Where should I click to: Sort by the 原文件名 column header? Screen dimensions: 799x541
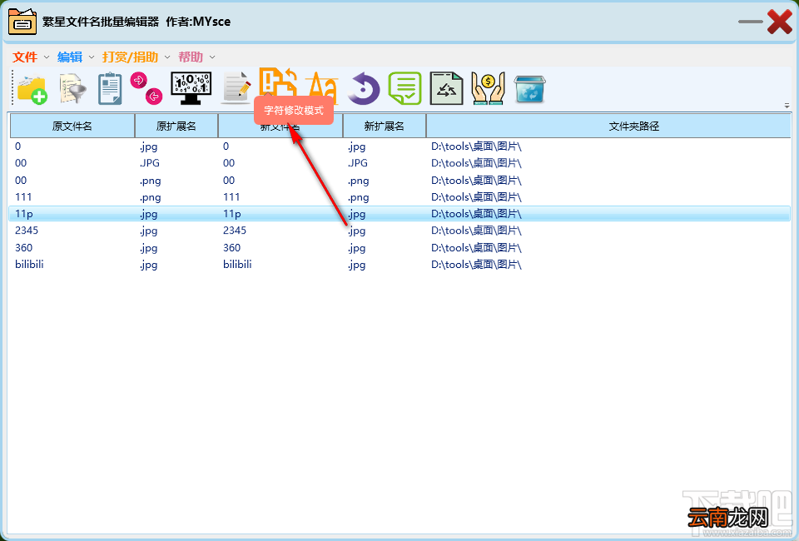click(x=72, y=126)
